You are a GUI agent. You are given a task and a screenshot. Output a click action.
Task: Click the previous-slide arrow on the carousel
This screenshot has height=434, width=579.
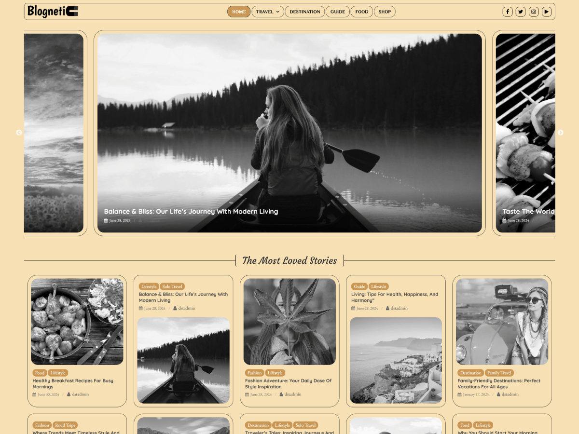pyautogui.click(x=18, y=133)
